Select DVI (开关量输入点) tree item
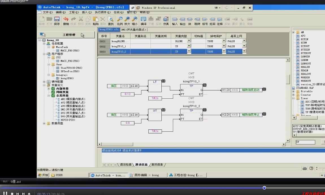 [x=73, y=113]
